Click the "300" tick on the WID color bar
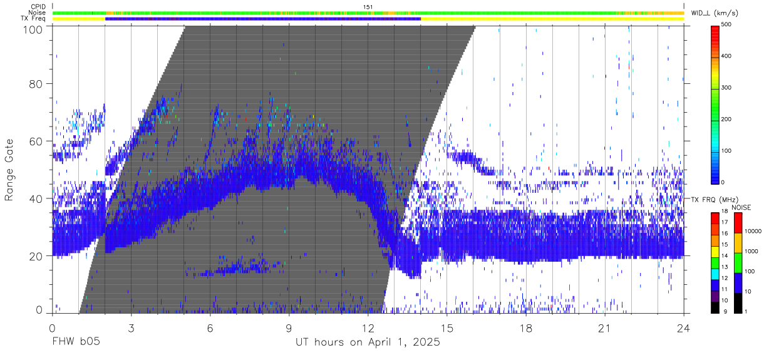Image resolution: width=769 pixels, height=355 pixels. coord(727,88)
